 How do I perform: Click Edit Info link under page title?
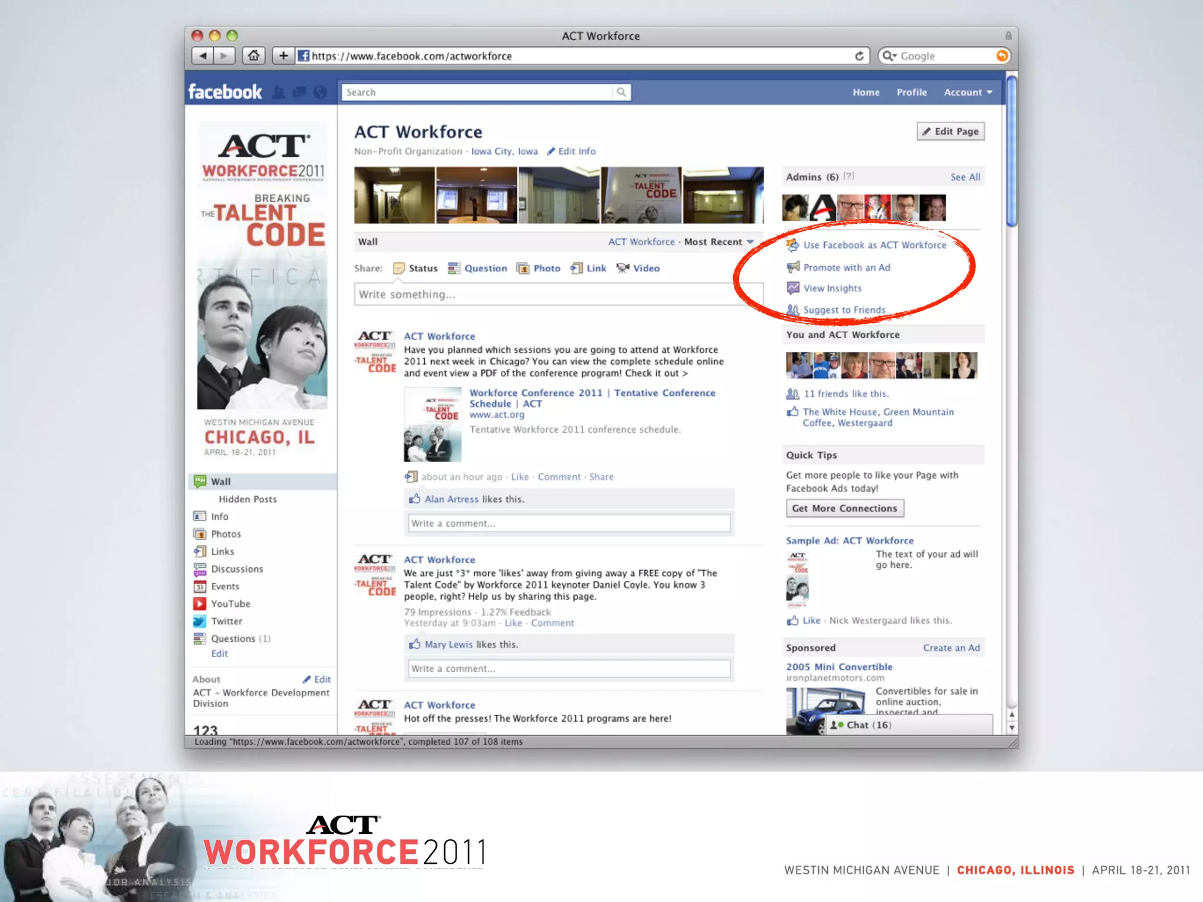pos(571,152)
